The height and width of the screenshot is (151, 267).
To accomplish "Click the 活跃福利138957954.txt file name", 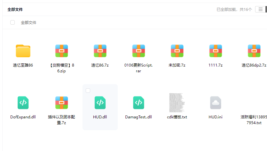I will point(254,120).
